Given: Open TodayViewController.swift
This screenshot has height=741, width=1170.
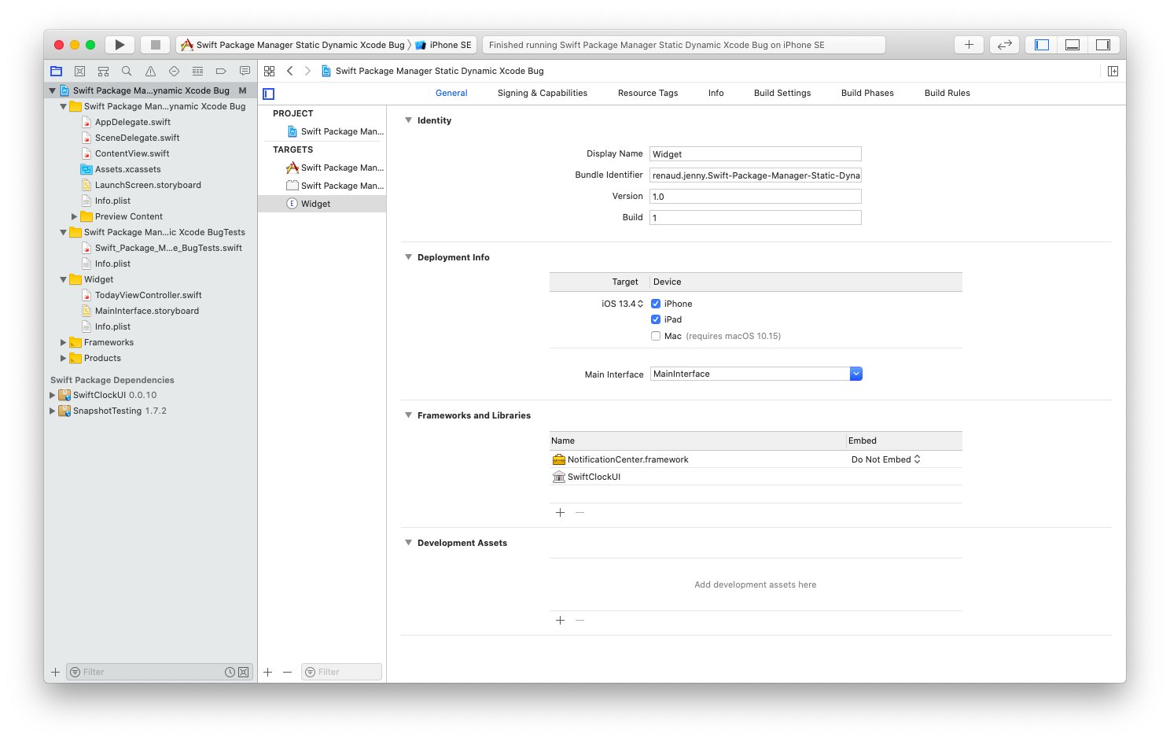Looking at the screenshot, I should click(149, 295).
